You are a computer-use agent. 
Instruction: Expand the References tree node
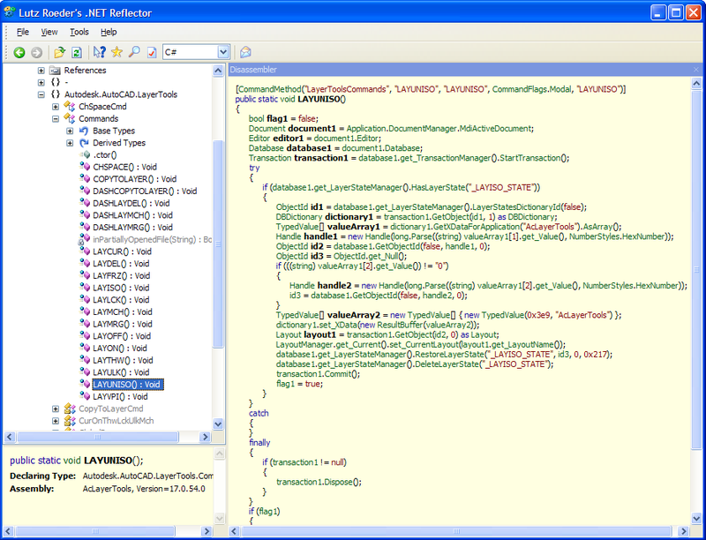[x=41, y=71]
